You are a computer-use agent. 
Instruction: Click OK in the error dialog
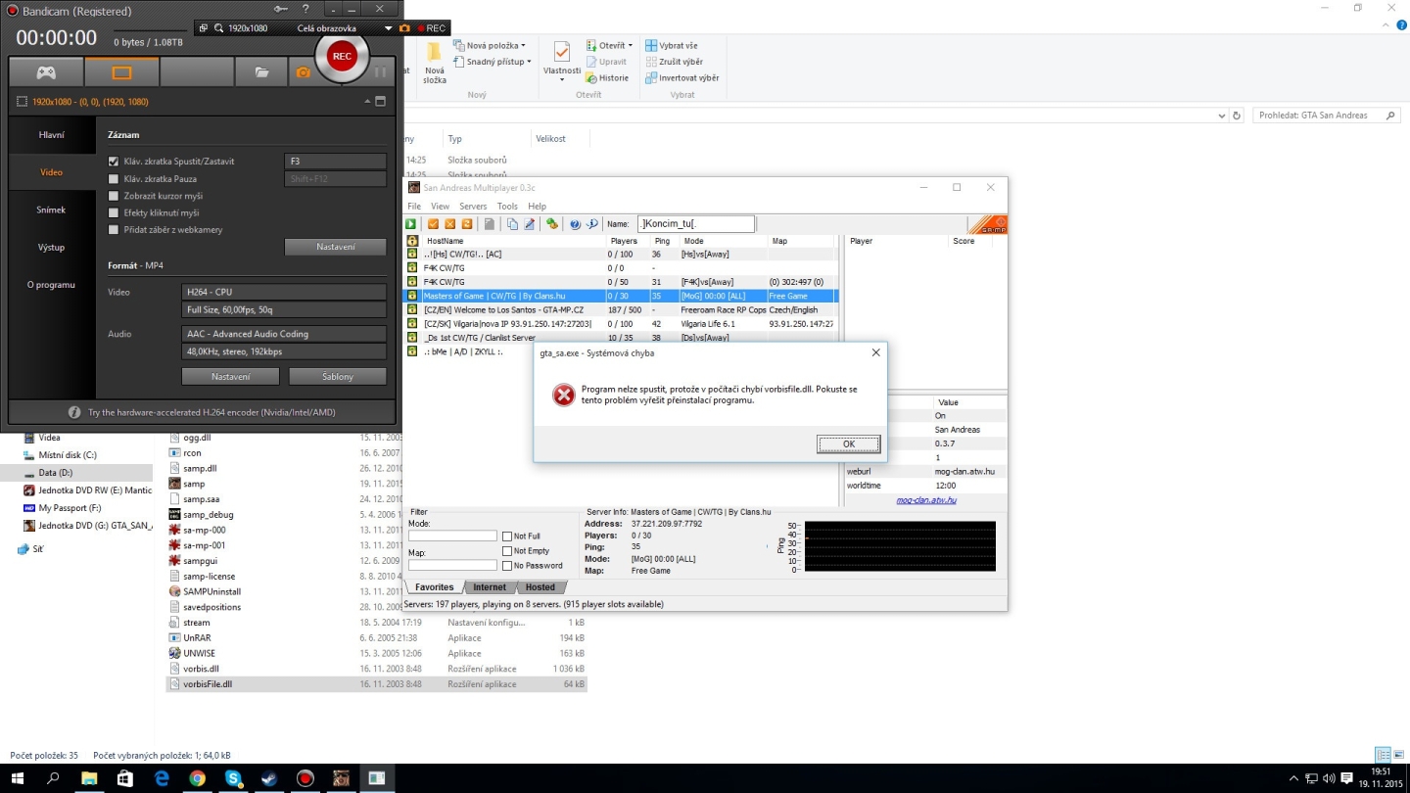(x=849, y=443)
